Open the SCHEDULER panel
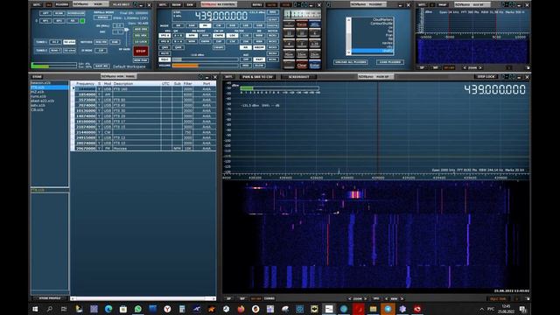 (76, 13)
